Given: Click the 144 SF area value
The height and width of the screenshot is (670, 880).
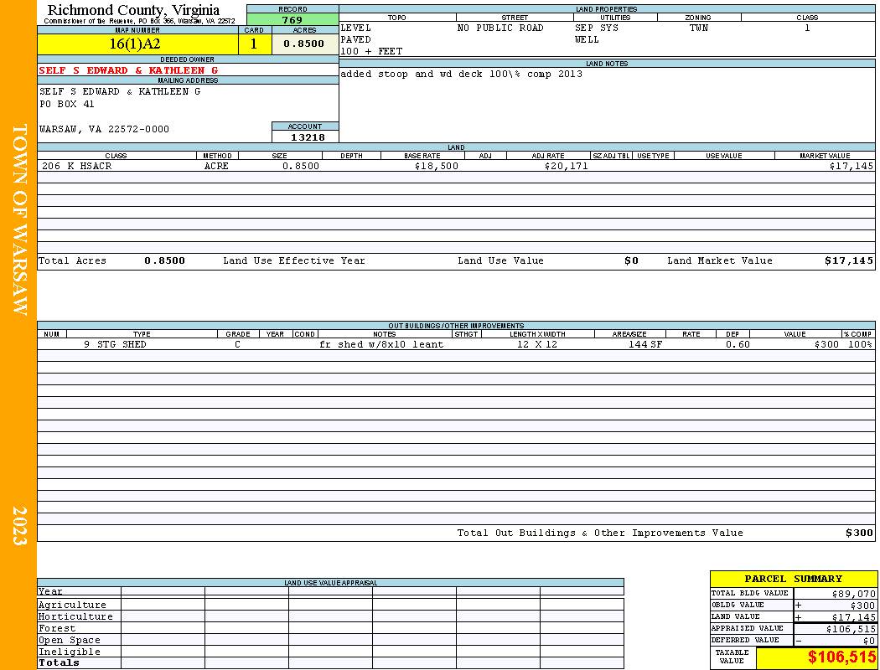Looking at the screenshot, I should pyautogui.click(x=644, y=344).
